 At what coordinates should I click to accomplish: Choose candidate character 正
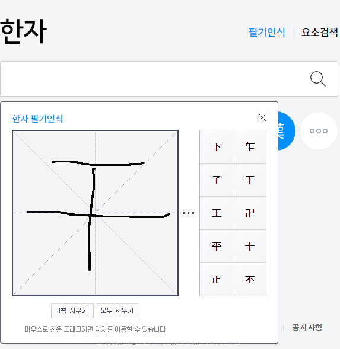click(216, 279)
